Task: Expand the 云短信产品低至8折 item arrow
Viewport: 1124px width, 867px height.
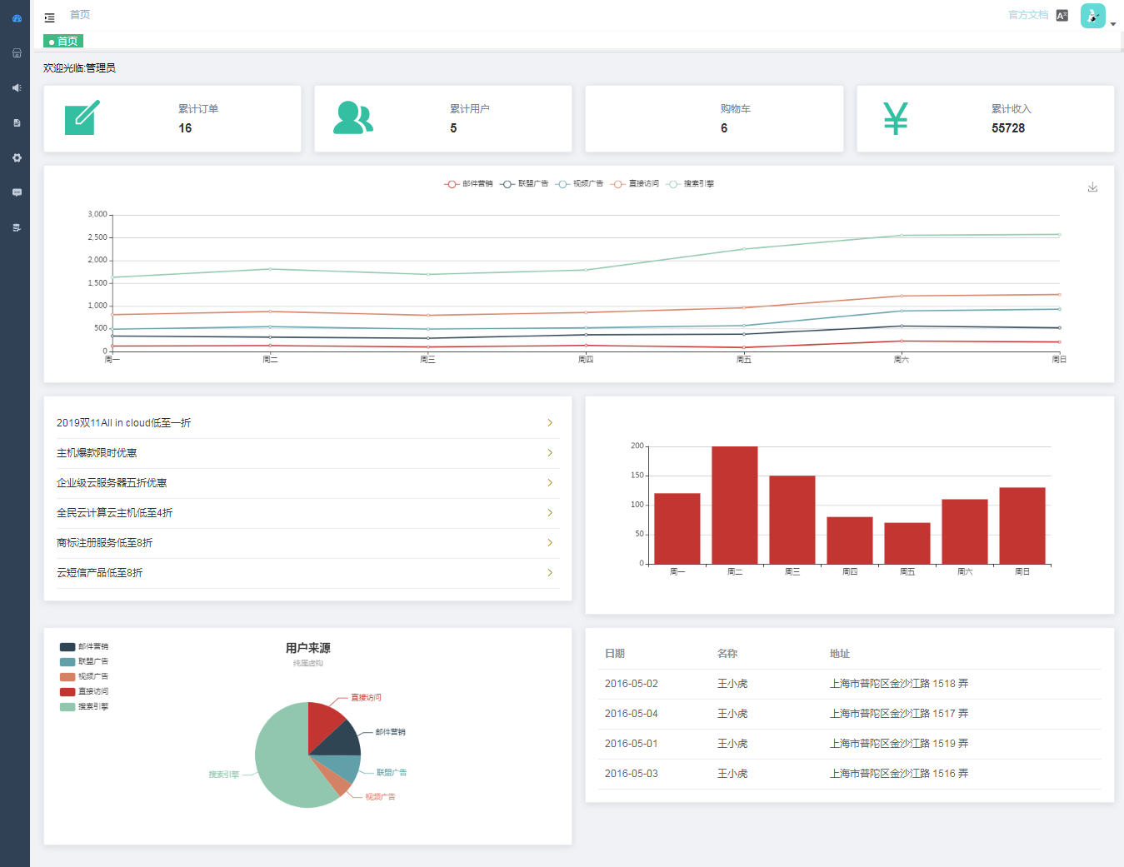Action: click(550, 573)
